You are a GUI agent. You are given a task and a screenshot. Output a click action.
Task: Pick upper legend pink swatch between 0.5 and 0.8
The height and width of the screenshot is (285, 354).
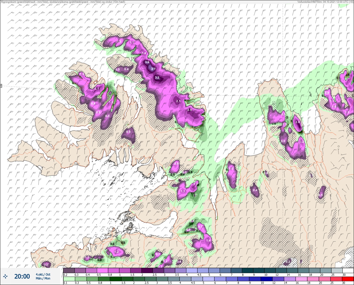(102, 270)
